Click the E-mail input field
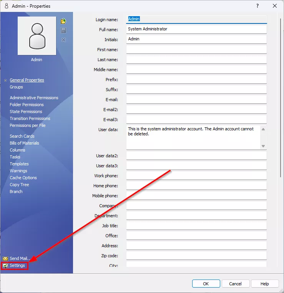Viewport: 284px width, 293px height. pyautogui.click(x=196, y=100)
